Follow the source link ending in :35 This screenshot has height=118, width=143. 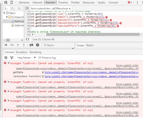click(77, 97)
